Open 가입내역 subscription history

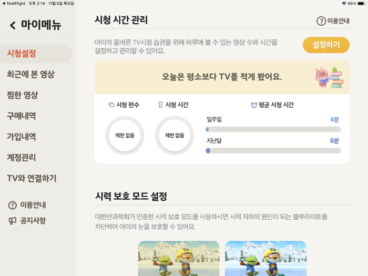pyautogui.click(x=21, y=137)
